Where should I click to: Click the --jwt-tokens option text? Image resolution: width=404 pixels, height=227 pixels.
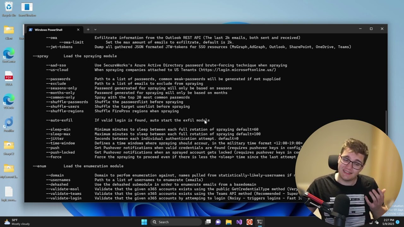tap(59, 47)
